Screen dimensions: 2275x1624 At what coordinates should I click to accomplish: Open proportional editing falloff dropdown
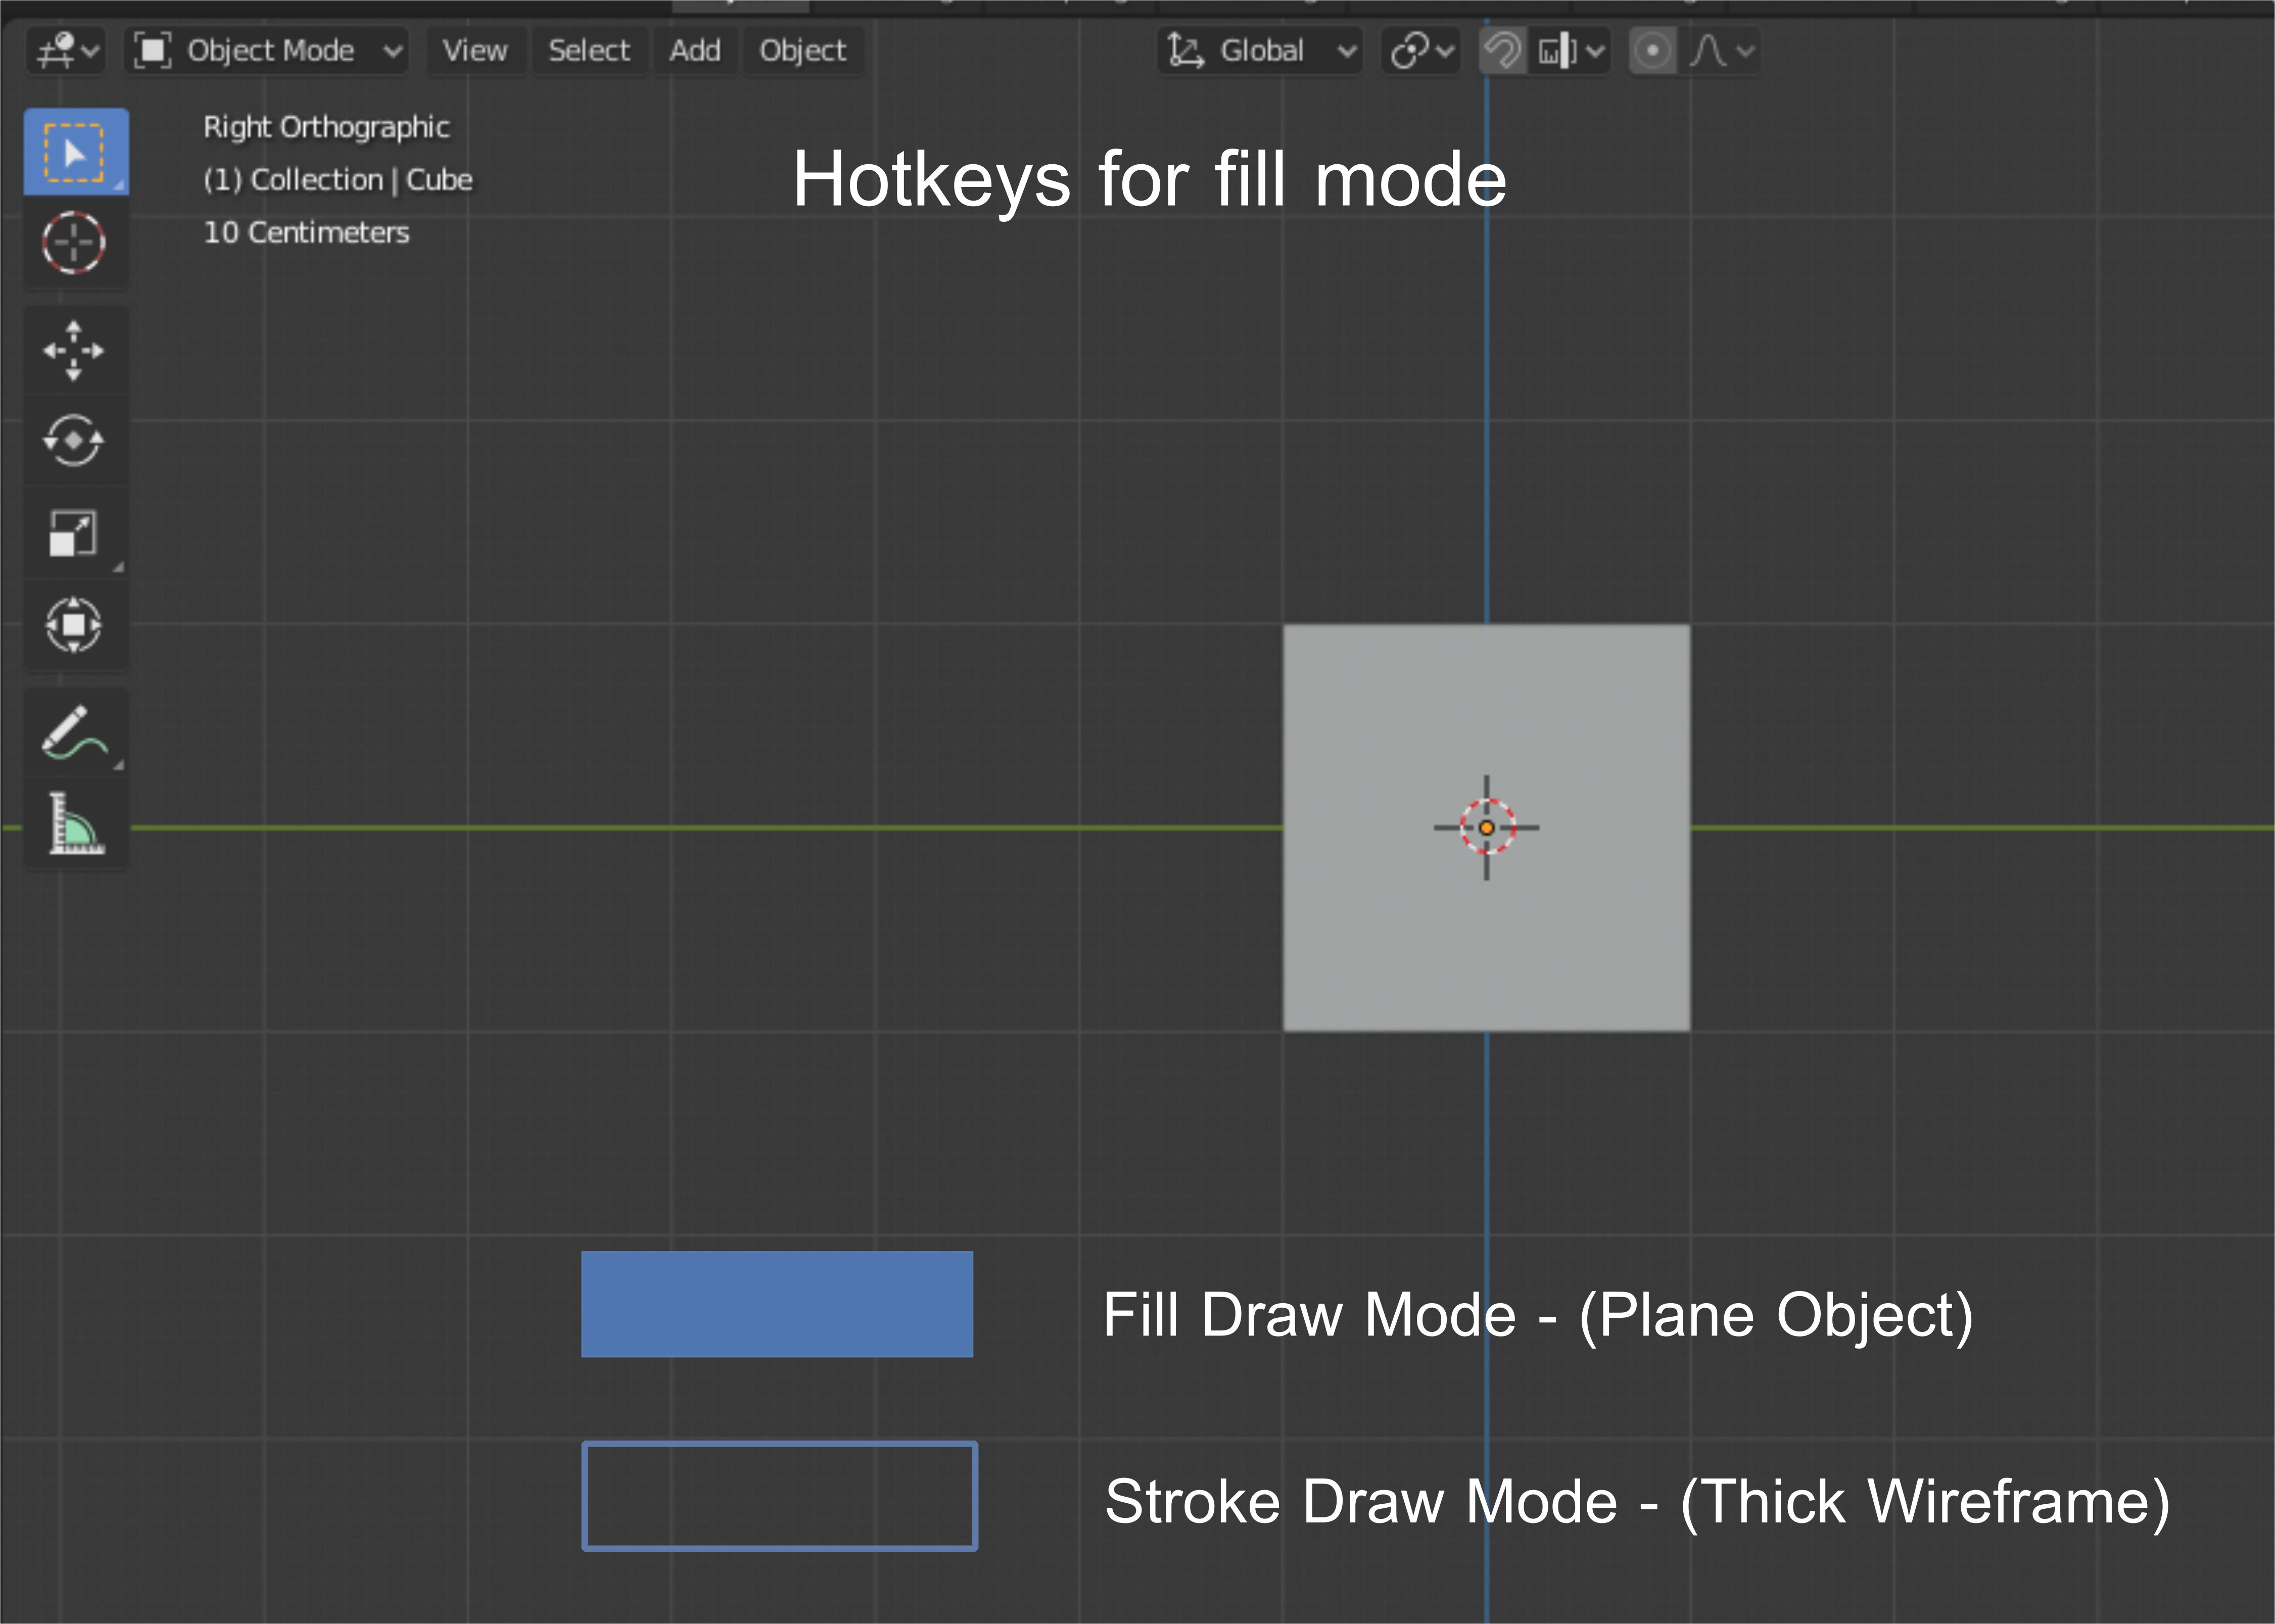click(1721, 50)
